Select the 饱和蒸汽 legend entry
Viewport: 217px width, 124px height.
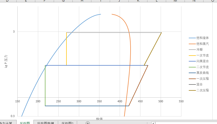tap(199, 44)
